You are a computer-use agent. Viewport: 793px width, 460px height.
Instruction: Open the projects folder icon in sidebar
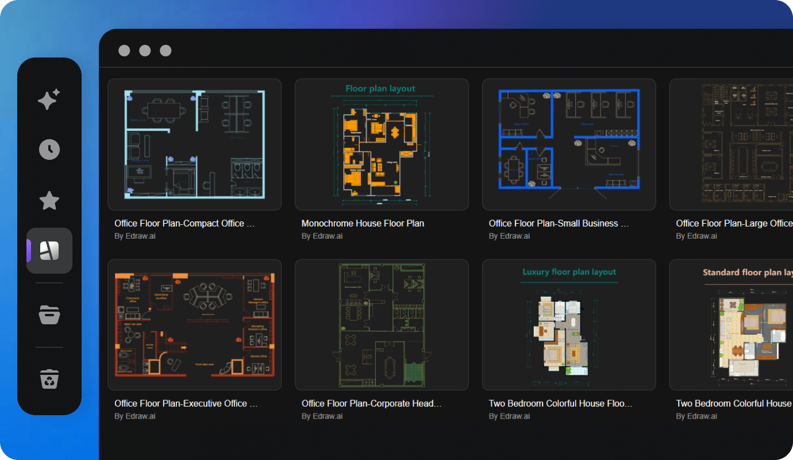coord(49,315)
